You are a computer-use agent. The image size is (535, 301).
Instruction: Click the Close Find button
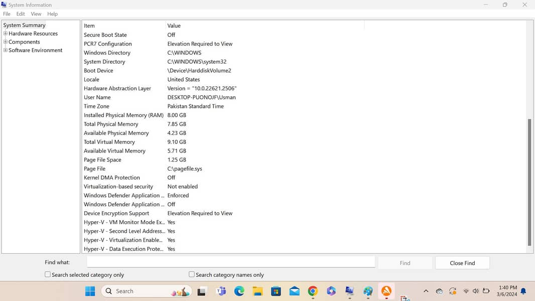462,263
